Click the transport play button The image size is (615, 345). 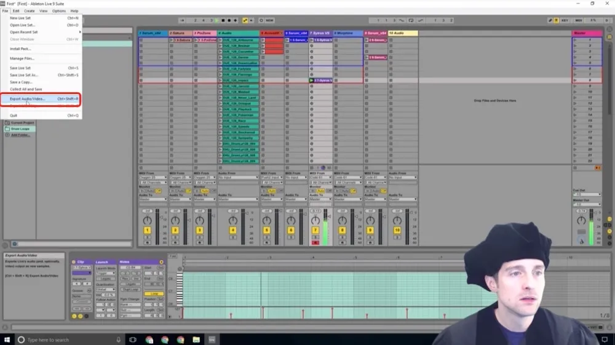coord(217,20)
